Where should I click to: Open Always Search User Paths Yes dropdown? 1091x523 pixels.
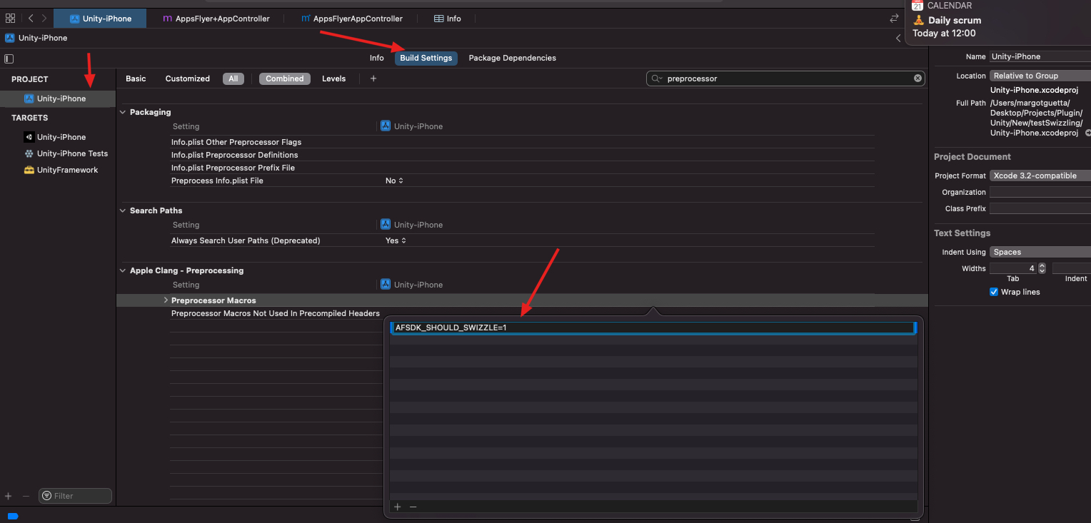[x=396, y=240]
